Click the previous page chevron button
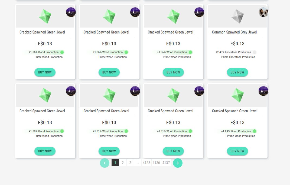Image resolution: width=290 pixels, height=185 pixels. [105, 163]
